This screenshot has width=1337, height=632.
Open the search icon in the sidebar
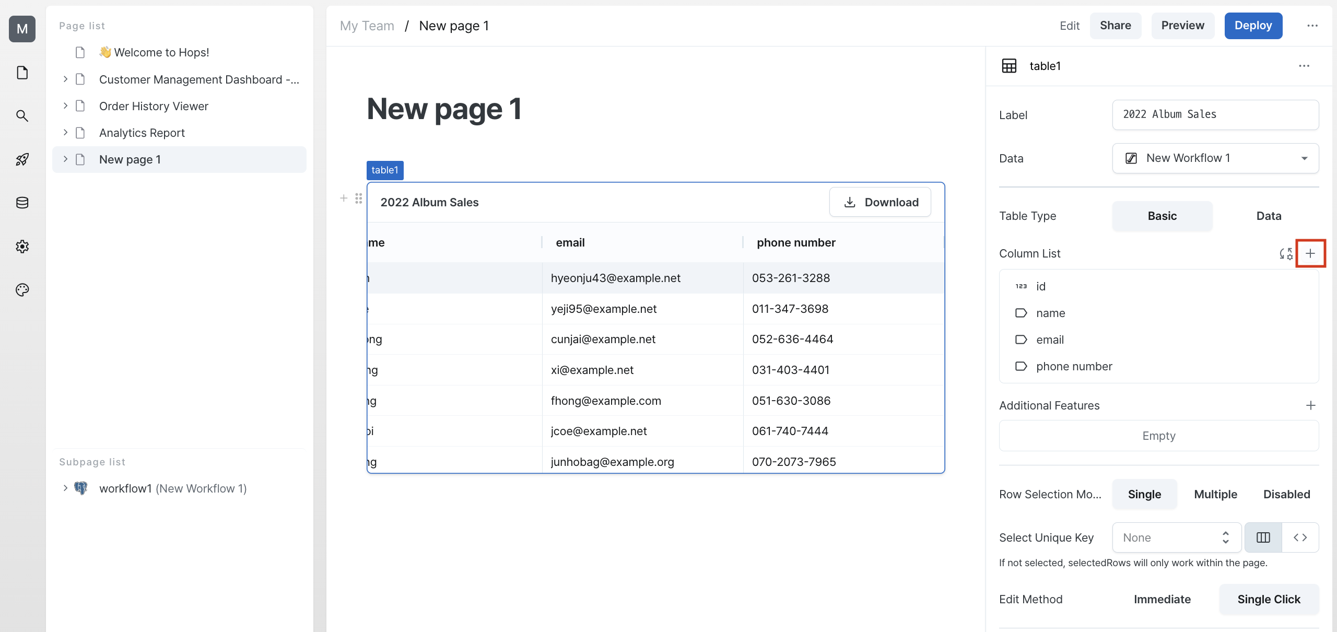point(22,116)
